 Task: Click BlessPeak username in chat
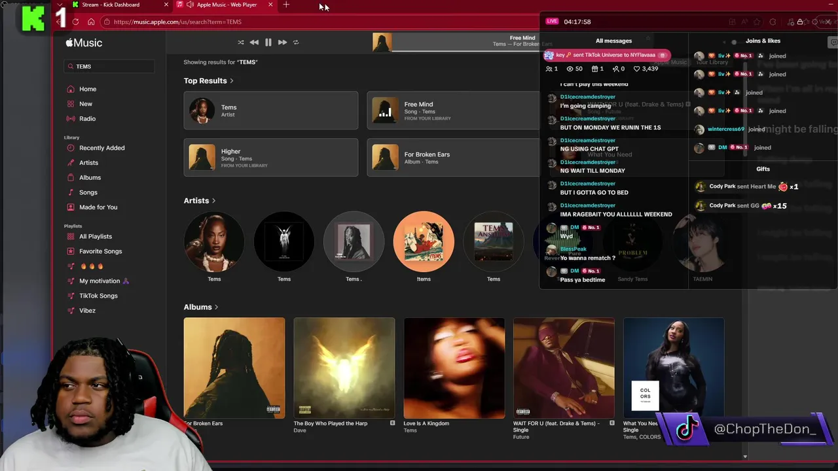tap(574, 249)
